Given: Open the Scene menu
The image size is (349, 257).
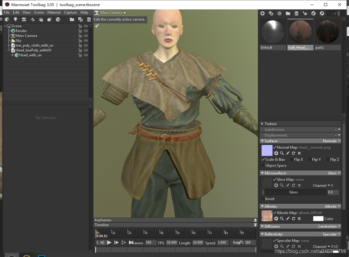Looking at the screenshot, I should pyautogui.click(x=39, y=12).
